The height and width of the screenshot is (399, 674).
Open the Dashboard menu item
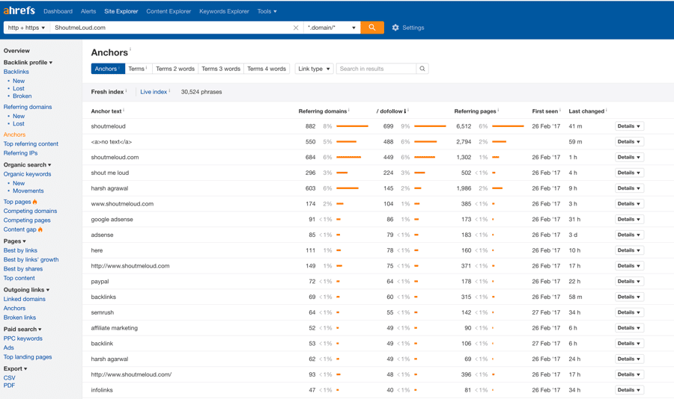click(58, 12)
